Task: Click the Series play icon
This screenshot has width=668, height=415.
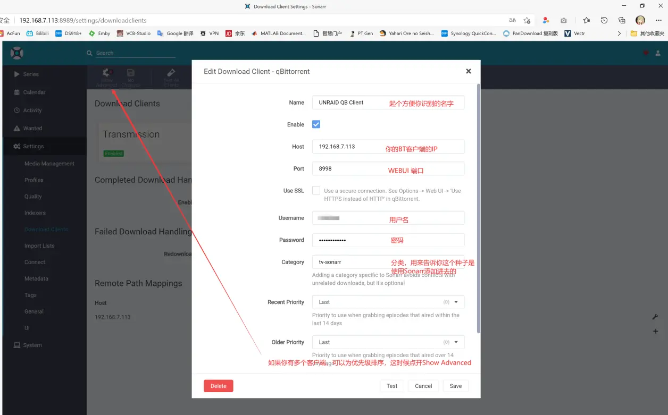Action: pos(17,74)
